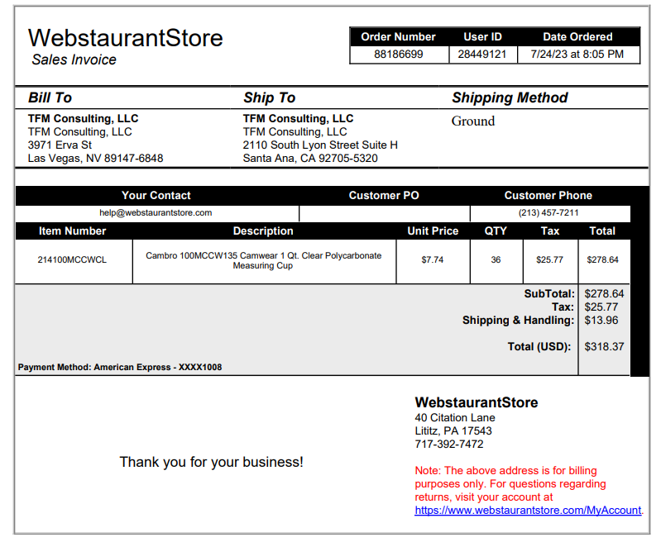Viewport: 661px width, 542px height.
Task: Click 2110 South Lyon Street Suite H
Action: pyautogui.click(x=320, y=145)
